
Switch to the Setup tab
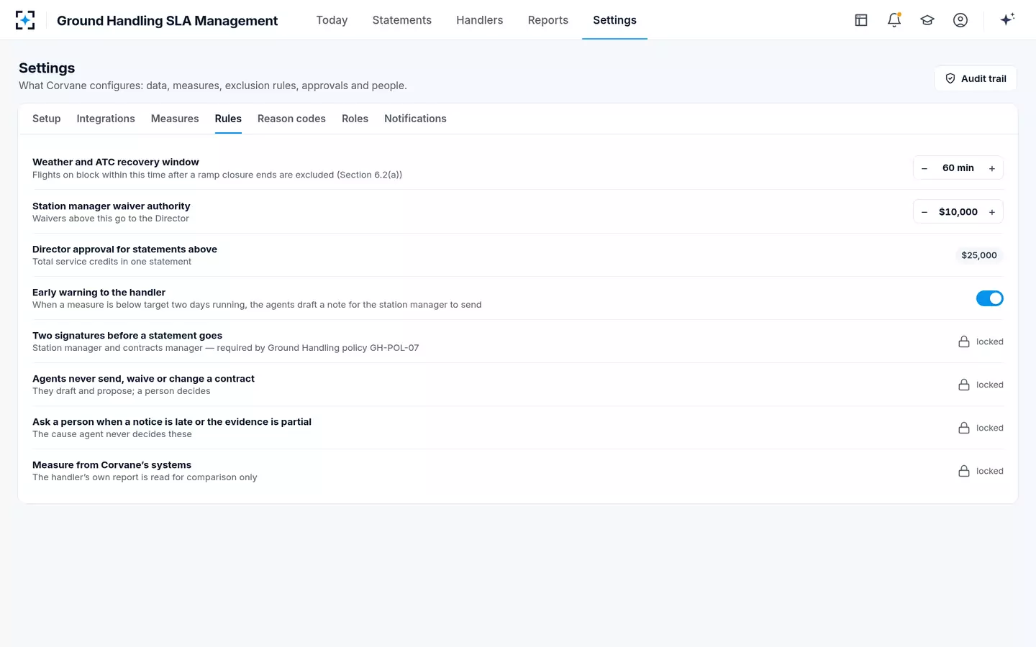[47, 119]
